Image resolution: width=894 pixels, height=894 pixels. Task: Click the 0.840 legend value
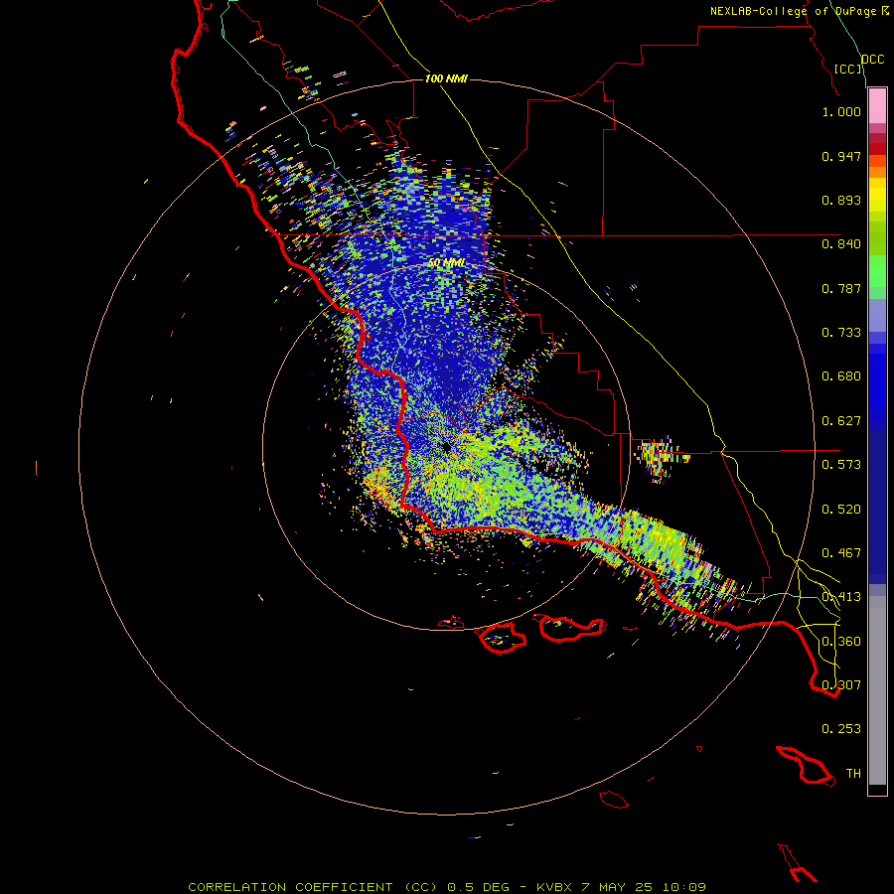click(x=841, y=244)
